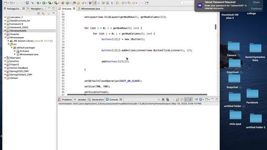Open Package Explorer view menu triangle
Screen dimensions: 267x150
pos(54,13)
